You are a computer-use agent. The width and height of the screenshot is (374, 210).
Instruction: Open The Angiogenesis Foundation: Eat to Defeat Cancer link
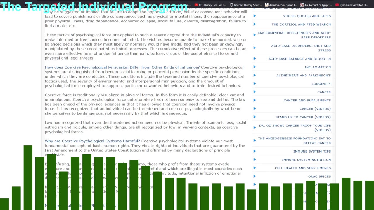(x=295, y=141)
